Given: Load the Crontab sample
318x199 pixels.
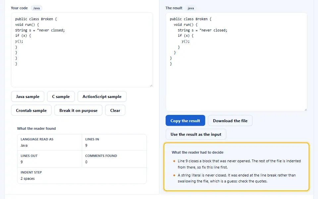Looking at the screenshot, I should [x=31, y=111].
